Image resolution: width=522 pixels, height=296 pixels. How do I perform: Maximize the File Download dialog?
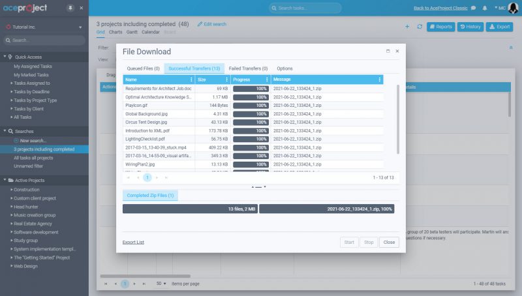388,52
